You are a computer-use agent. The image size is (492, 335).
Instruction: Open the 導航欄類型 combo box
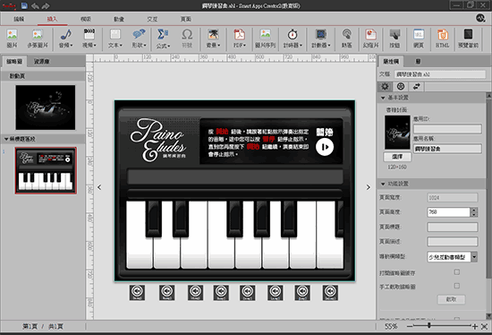(x=452, y=257)
